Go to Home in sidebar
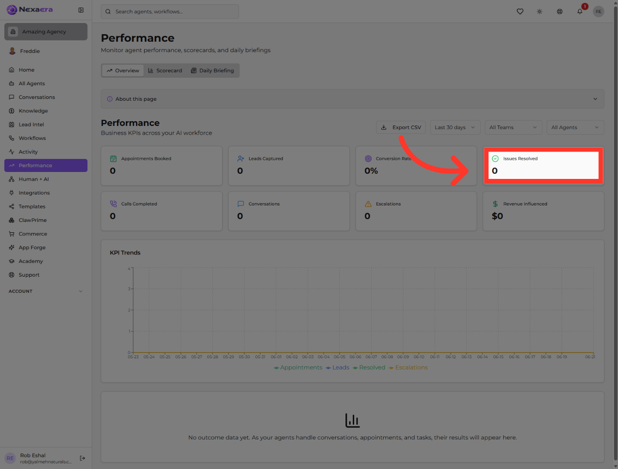 pyautogui.click(x=46, y=70)
